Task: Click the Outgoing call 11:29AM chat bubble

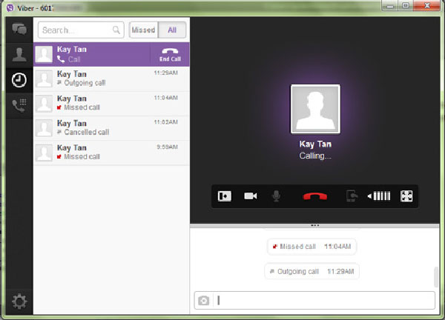Action: 311,272
